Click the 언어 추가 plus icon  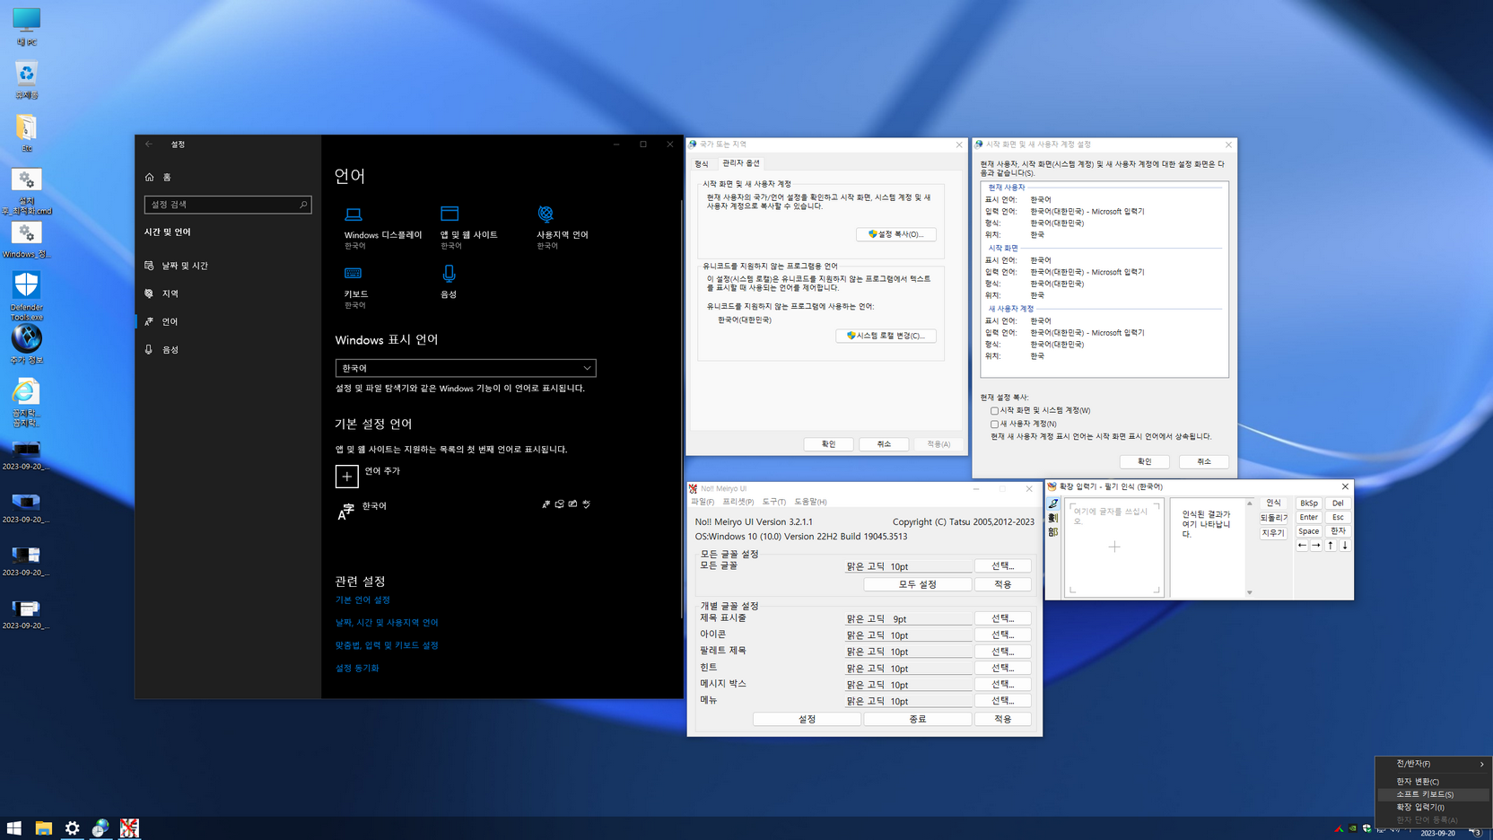(346, 477)
